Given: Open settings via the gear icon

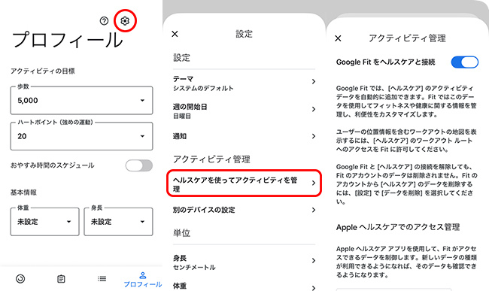Looking at the screenshot, I should 125,20.
